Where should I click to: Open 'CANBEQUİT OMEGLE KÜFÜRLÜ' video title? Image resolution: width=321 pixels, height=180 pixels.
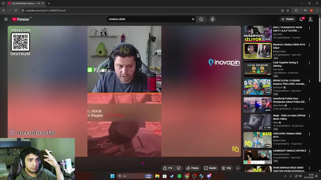(x=289, y=151)
